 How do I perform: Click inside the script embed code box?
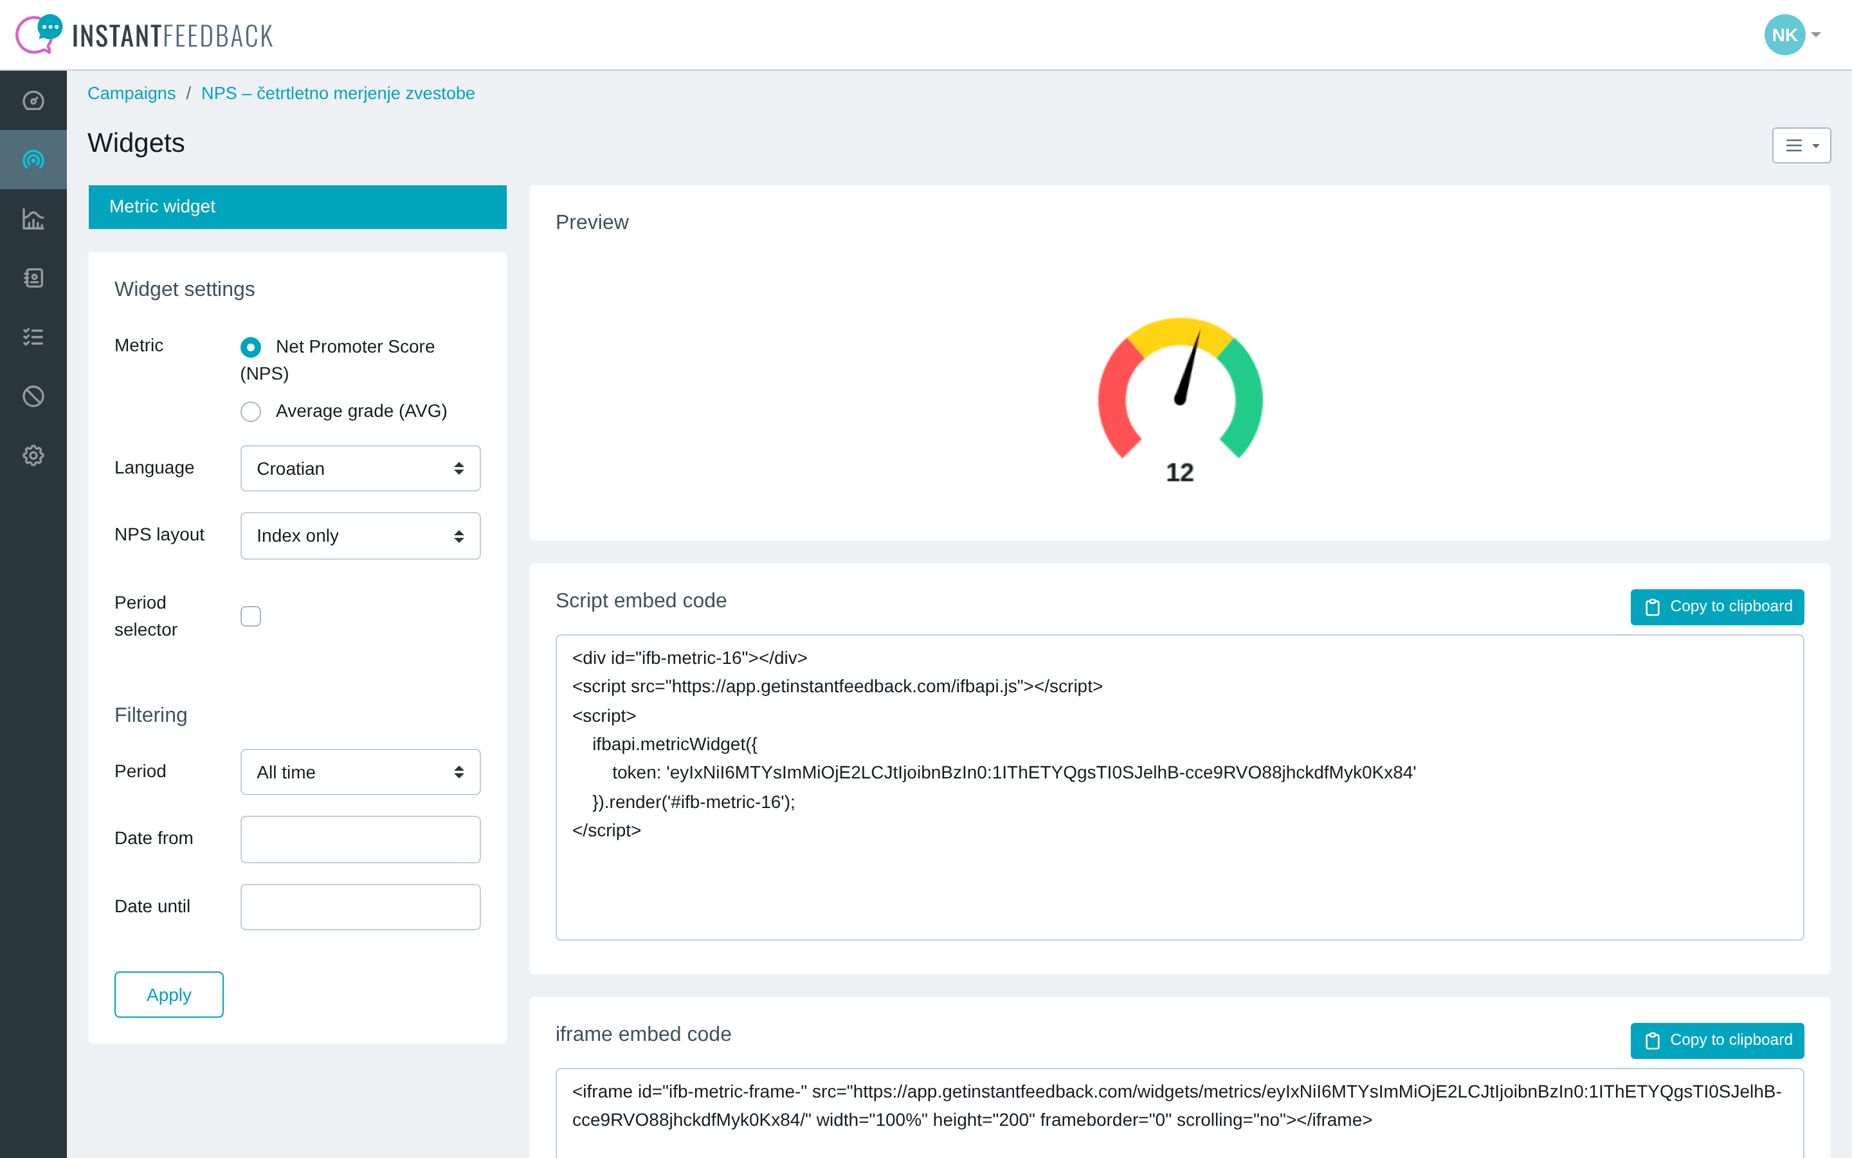pyautogui.click(x=1179, y=787)
